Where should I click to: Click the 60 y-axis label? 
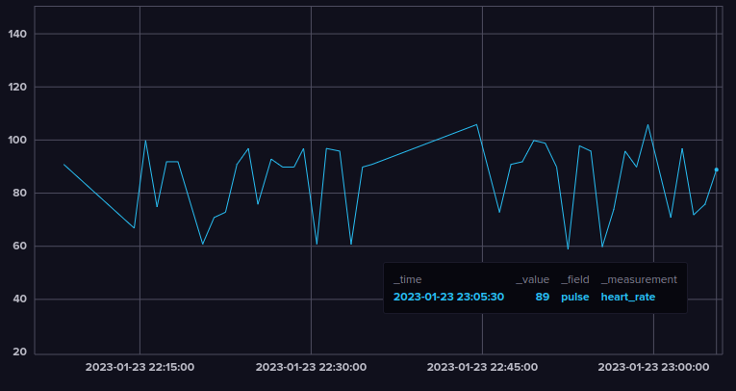20,247
